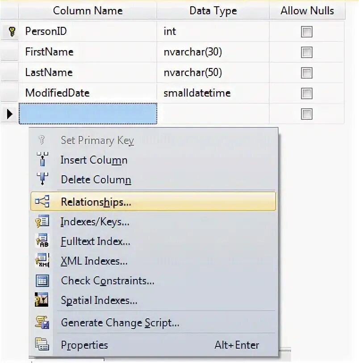The width and height of the screenshot is (359, 363).
Task: Select Properties from the context menu
Action: (84, 345)
